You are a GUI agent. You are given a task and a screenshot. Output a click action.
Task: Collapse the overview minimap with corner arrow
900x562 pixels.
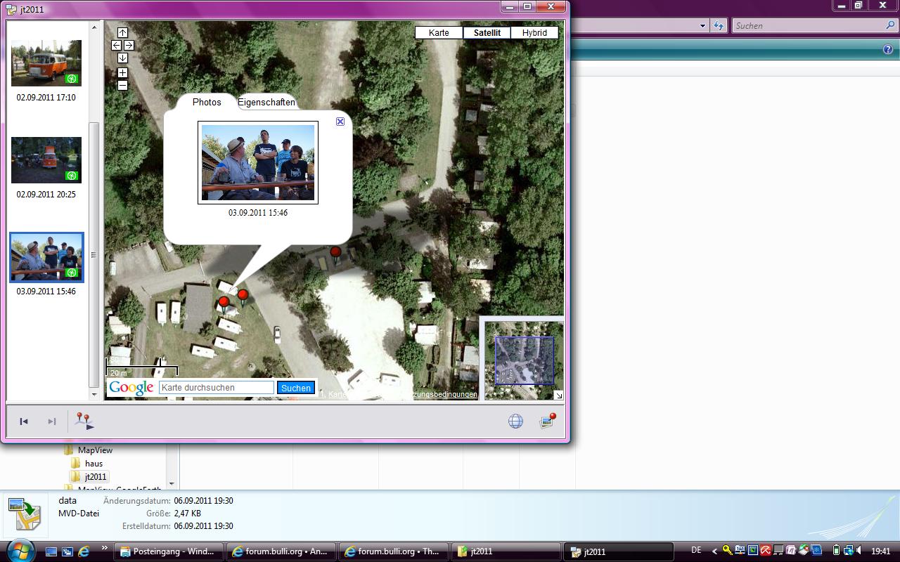[558, 396]
